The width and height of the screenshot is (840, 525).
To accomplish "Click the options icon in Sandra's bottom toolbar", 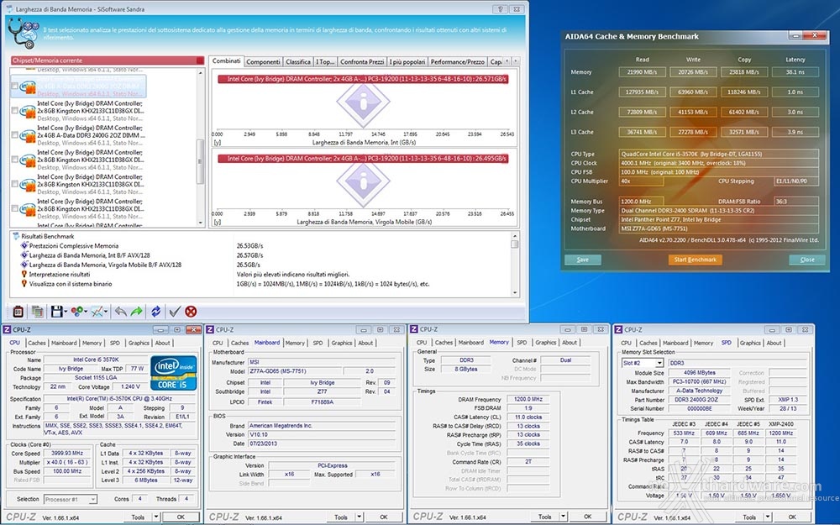I will point(18,312).
